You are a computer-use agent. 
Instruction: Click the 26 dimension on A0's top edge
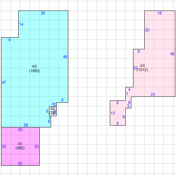click(43, 13)
